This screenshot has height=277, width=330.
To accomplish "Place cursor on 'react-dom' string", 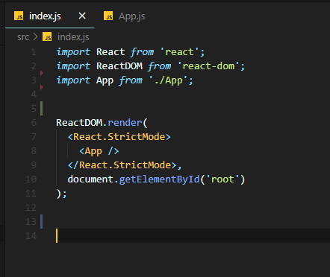I will coord(208,66).
